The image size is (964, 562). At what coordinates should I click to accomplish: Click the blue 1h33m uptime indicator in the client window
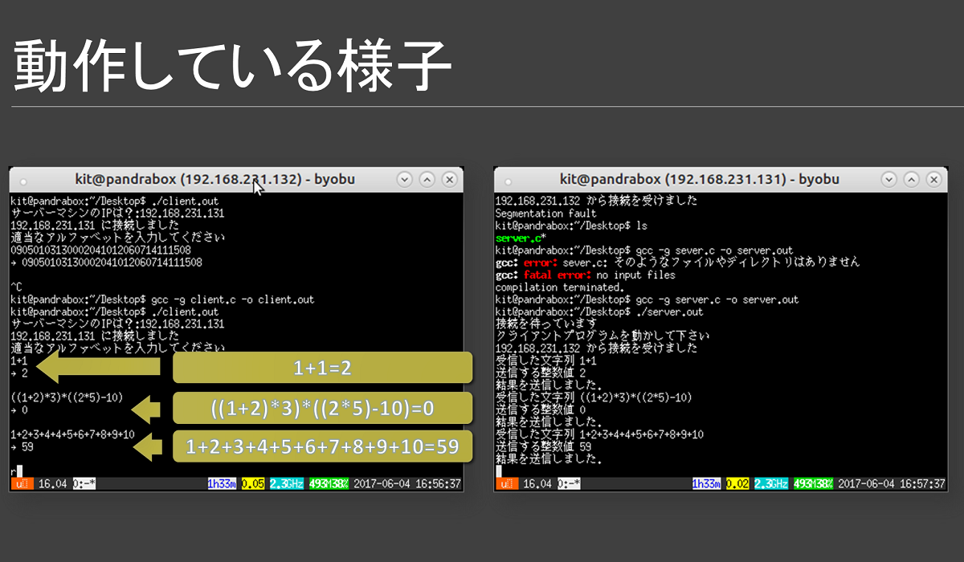coord(221,483)
